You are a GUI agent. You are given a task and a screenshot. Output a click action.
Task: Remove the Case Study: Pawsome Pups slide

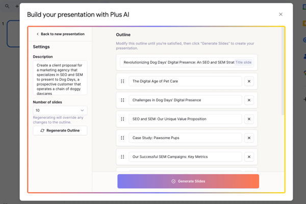click(x=249, y=138)
